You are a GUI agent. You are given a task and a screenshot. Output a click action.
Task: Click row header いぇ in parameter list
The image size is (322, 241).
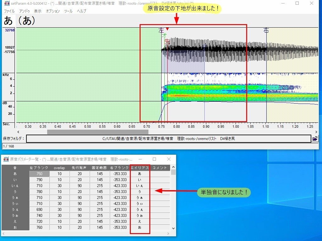pyautogui.click(x=15, y=185)
